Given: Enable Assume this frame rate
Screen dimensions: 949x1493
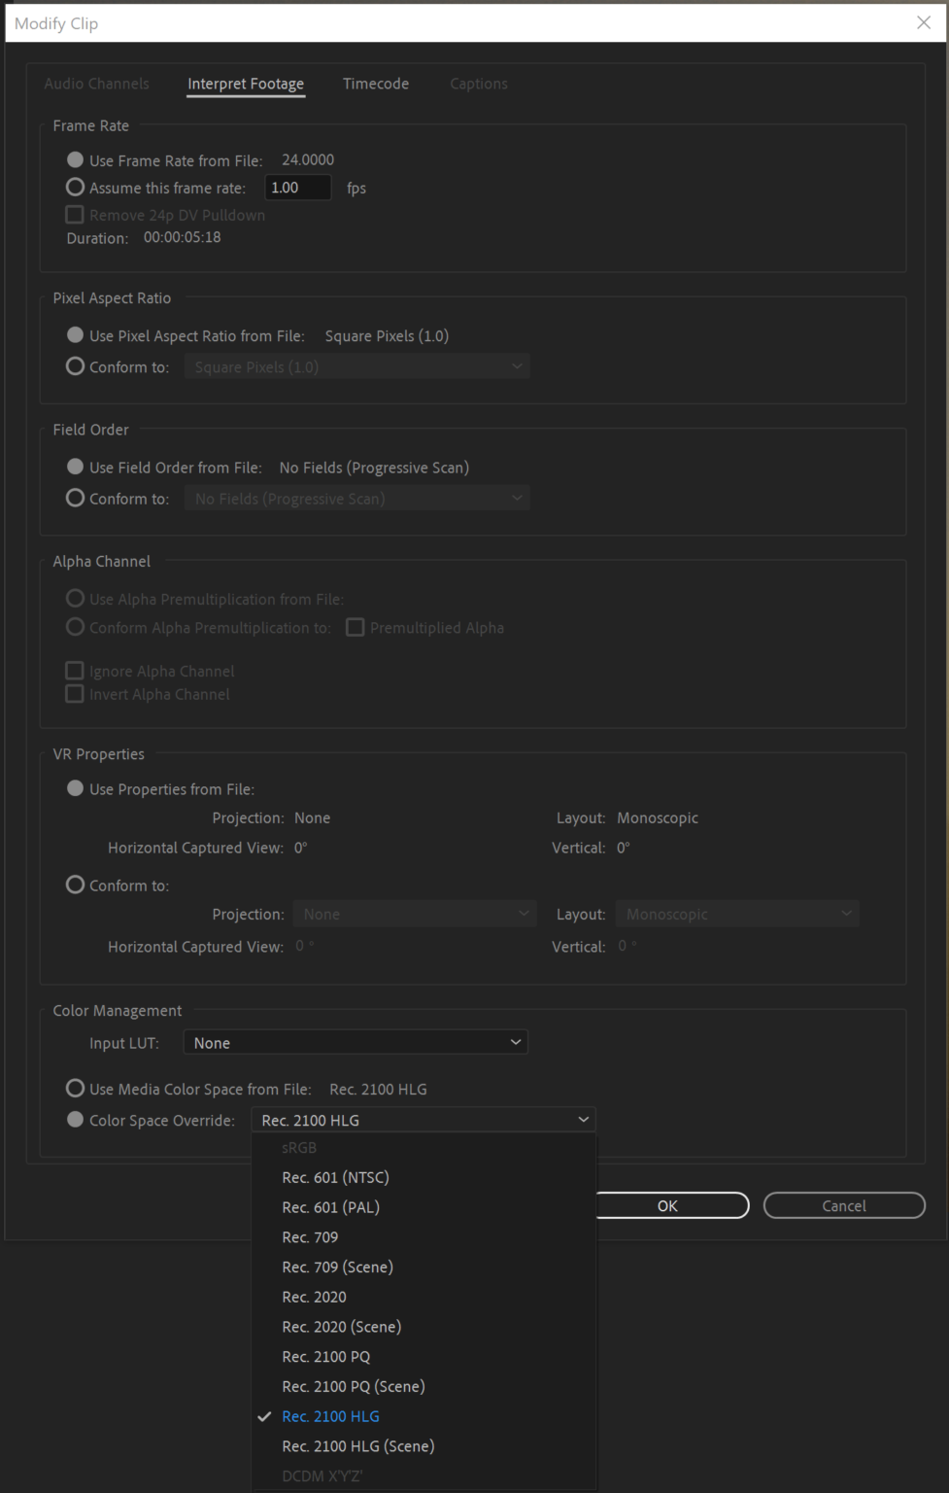Looking at the screenshot, I should coord(75,187).
